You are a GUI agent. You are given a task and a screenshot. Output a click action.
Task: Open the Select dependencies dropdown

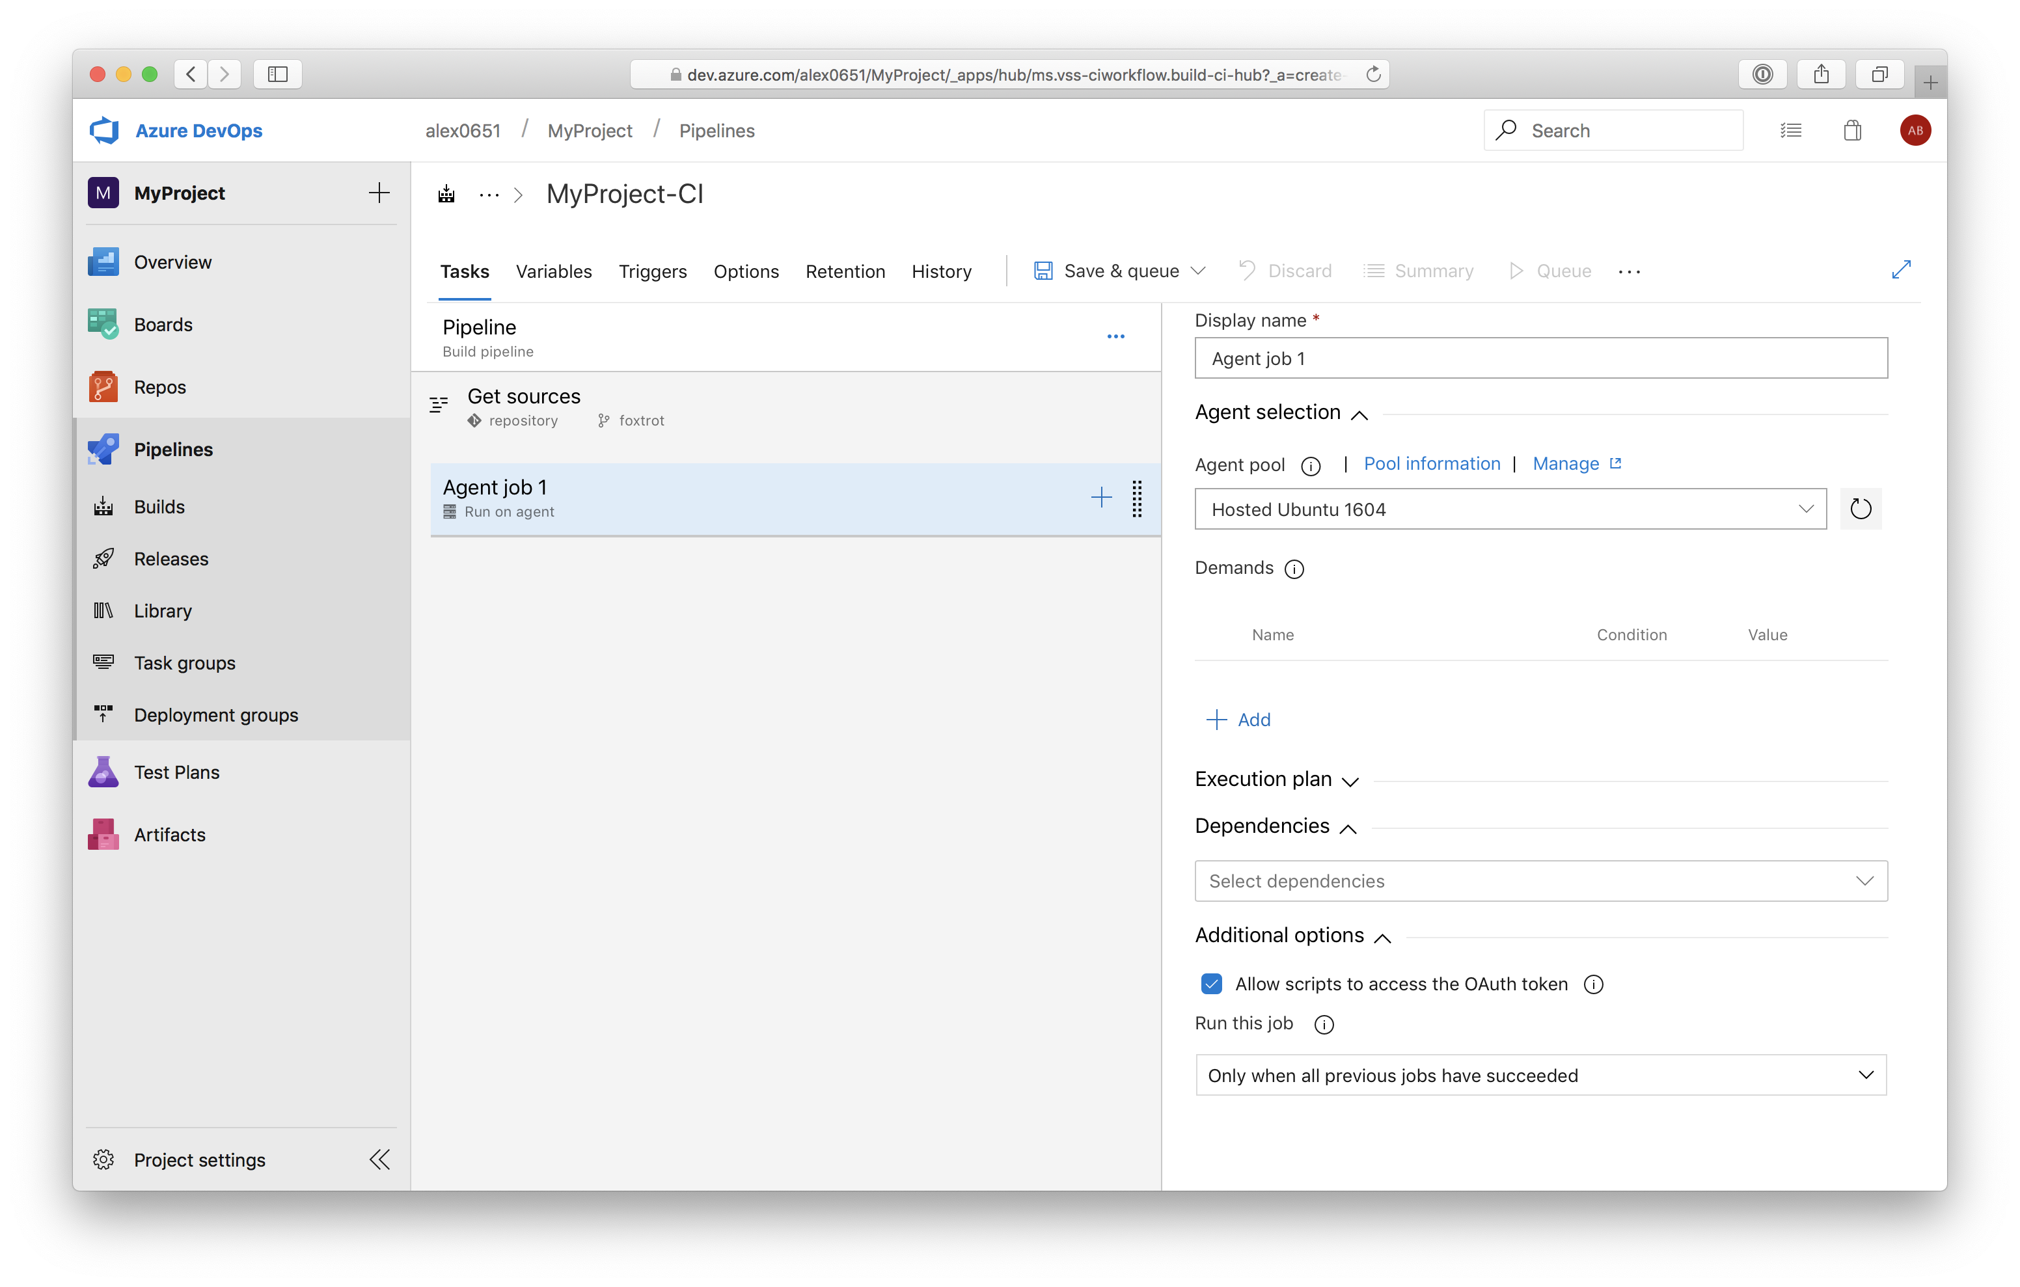[1540, 881]
